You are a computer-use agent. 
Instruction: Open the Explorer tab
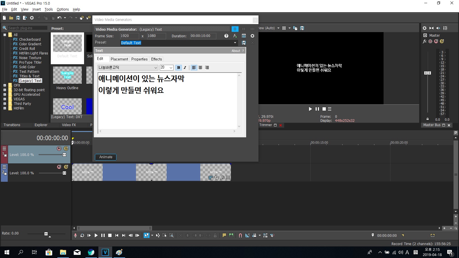(x=41, y=125)
